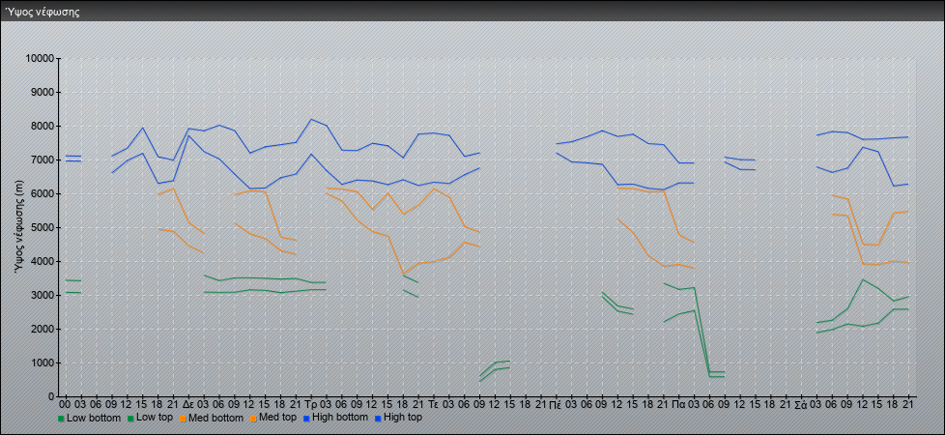Click the Τρ day label on the x-axis
The width and height of the screenshot is (945, 435).
(311, 405)
